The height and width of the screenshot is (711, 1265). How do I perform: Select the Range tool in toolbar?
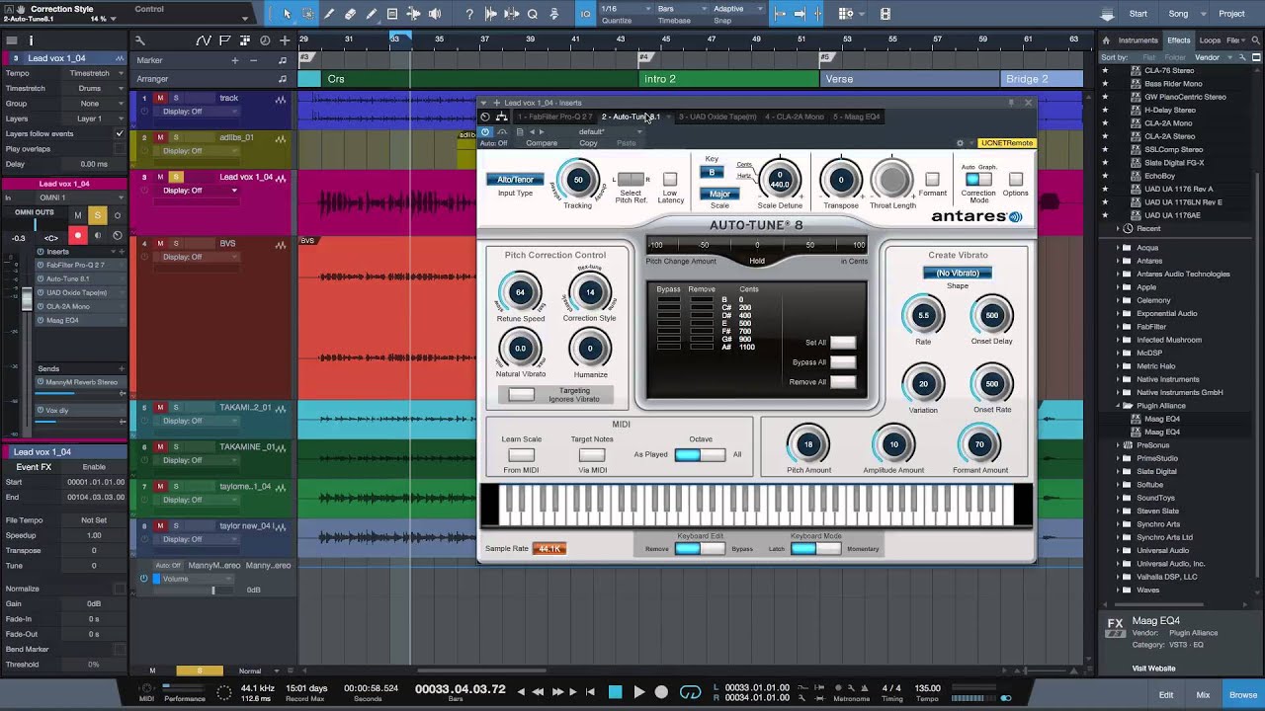(x=308, y=14)
